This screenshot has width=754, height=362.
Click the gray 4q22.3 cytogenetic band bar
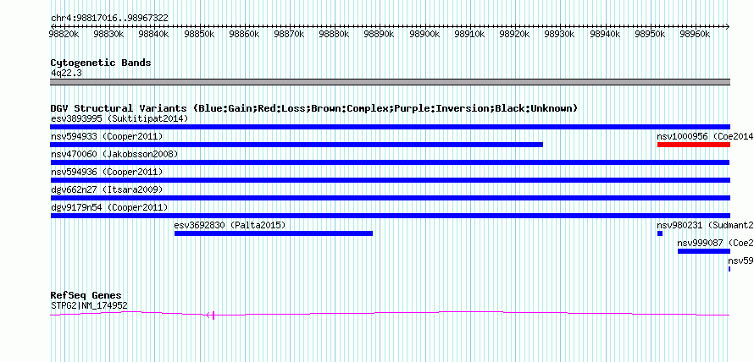point(390,81)
